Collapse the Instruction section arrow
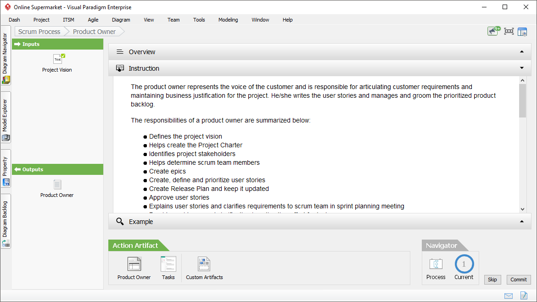The width and height of the screenshot is (537, 302). [x=521, y=68]
